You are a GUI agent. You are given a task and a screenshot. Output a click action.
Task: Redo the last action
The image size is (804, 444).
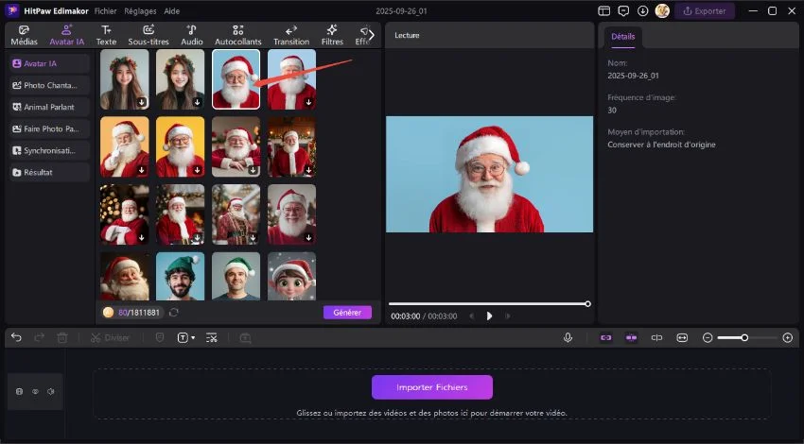(x=39, y=337)
